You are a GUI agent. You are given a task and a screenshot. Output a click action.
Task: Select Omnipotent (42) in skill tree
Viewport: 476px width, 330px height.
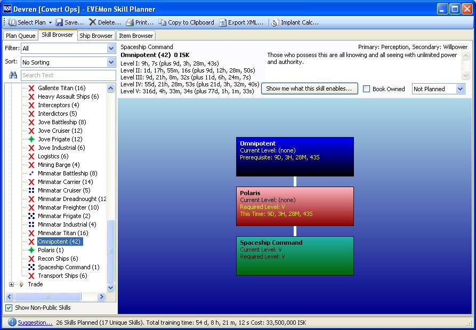tap(60, 242)
